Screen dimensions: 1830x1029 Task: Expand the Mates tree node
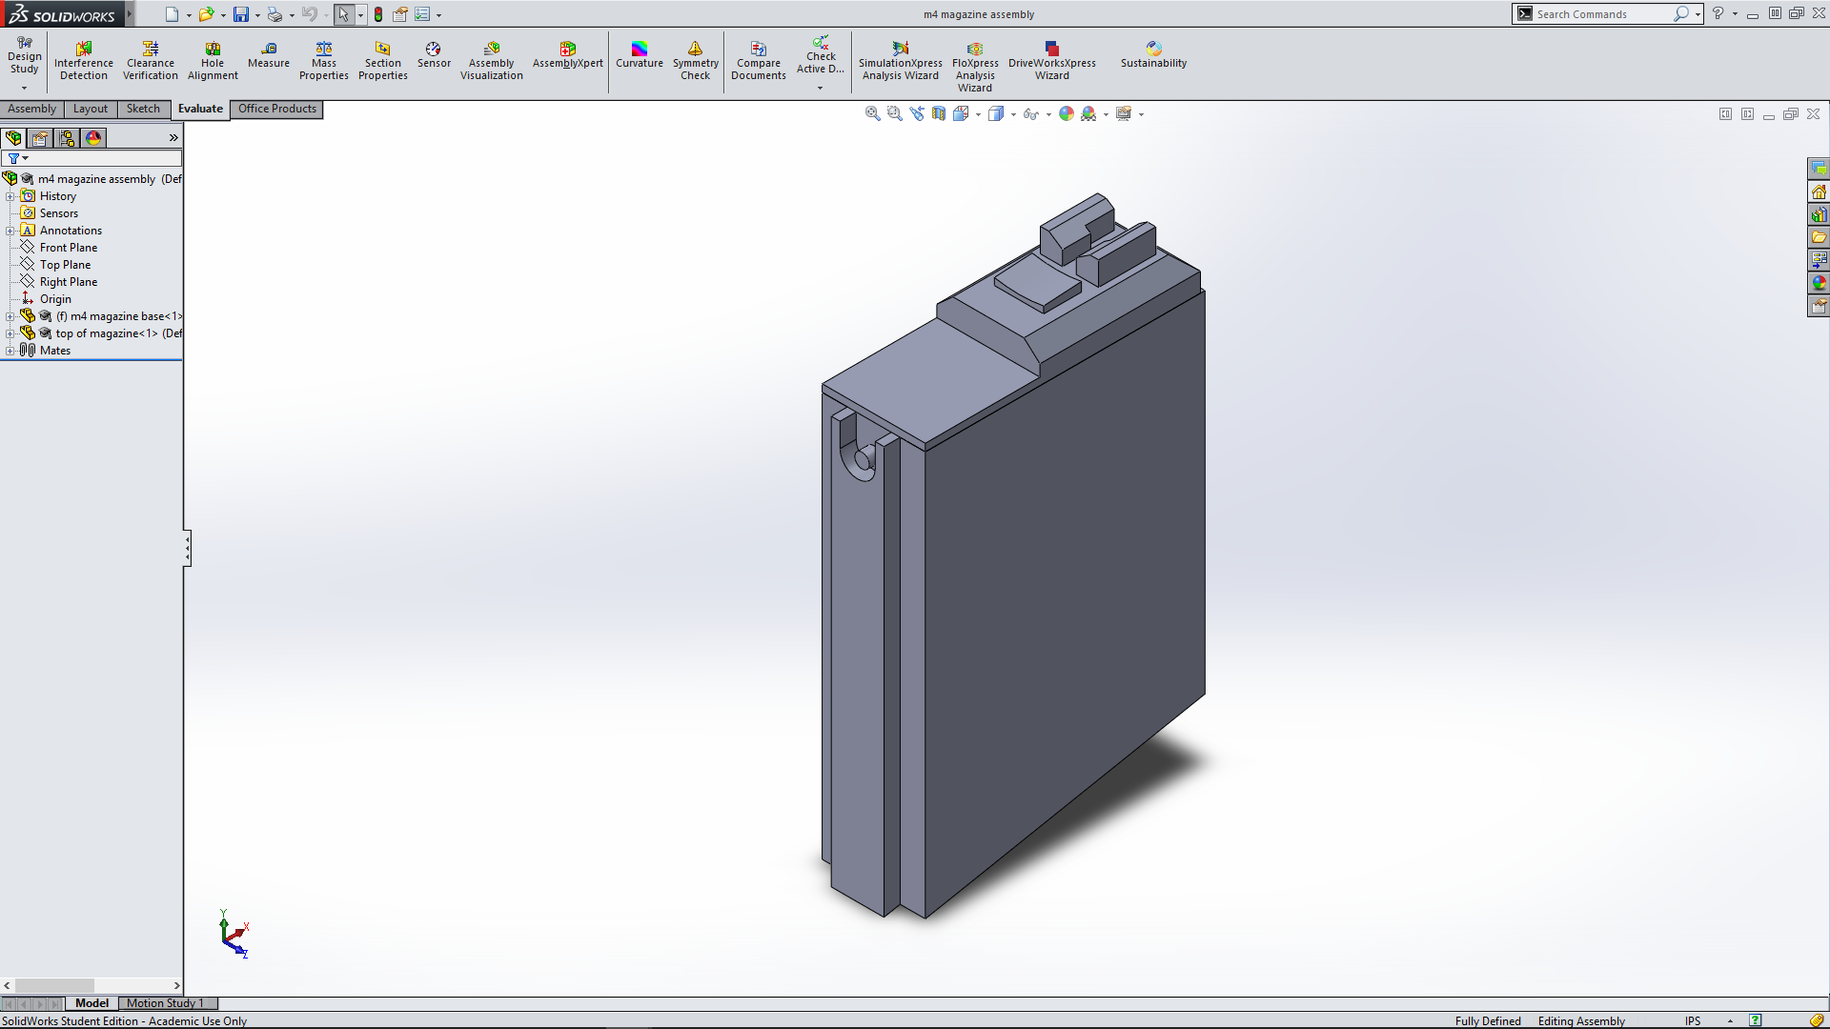click(10, 351)
